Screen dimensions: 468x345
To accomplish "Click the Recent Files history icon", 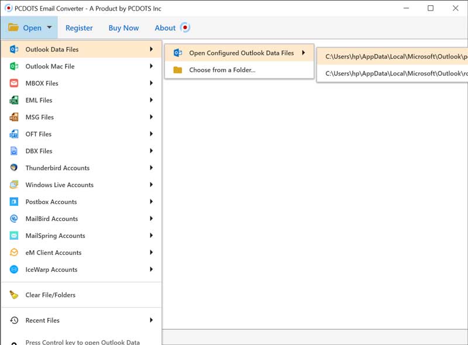I will 14,320.
